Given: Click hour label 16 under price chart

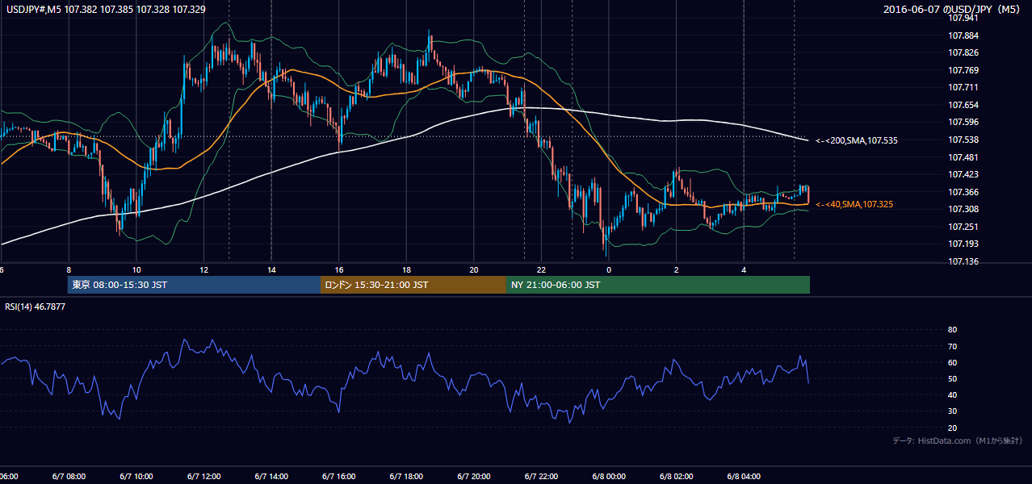Looking at the screenshot, I should click(x=339, y=270).
